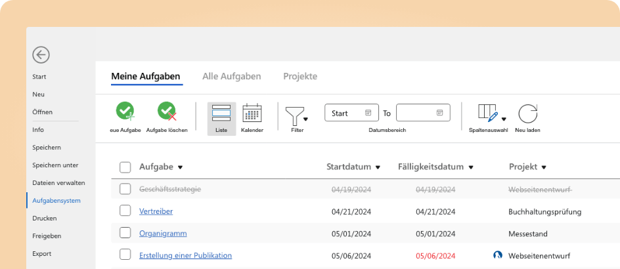Viewport: 620px width, 269px height.
Task: Open calendar picker in To date field
Action: (x=439, y=113)
